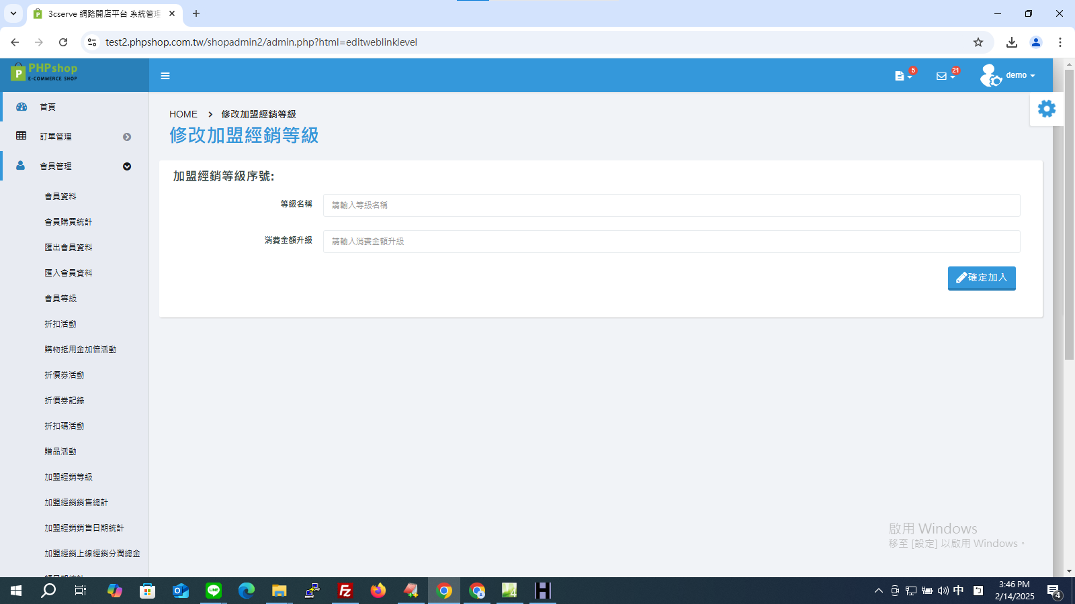1075x604 pixels.
Task: Open FileZilla from the taskbar
Action: [345, 591]
